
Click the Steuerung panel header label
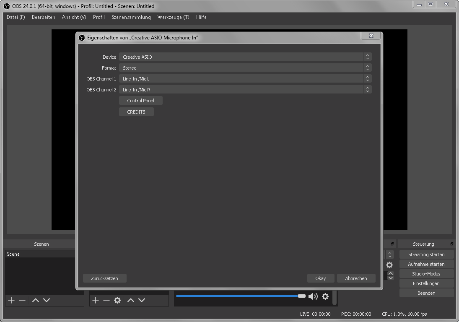[423, 244]
